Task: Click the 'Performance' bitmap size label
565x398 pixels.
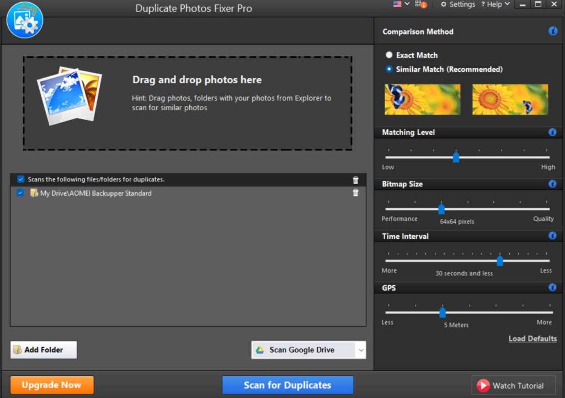Action: 399,219
